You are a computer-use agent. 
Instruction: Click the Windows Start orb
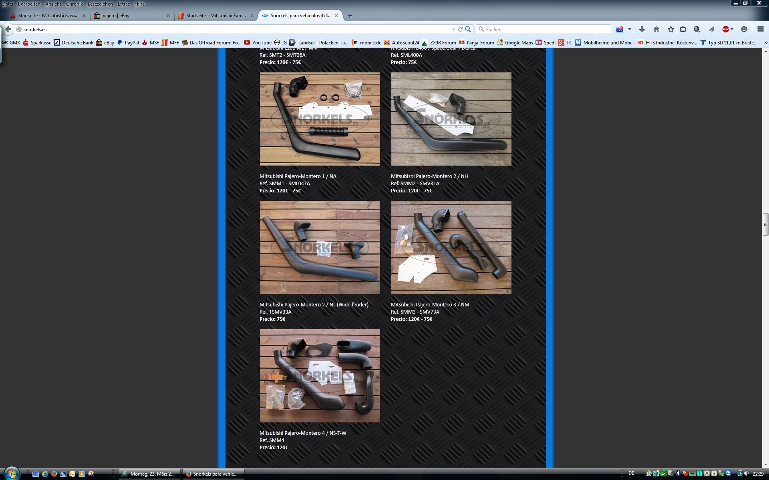[11, 474]
